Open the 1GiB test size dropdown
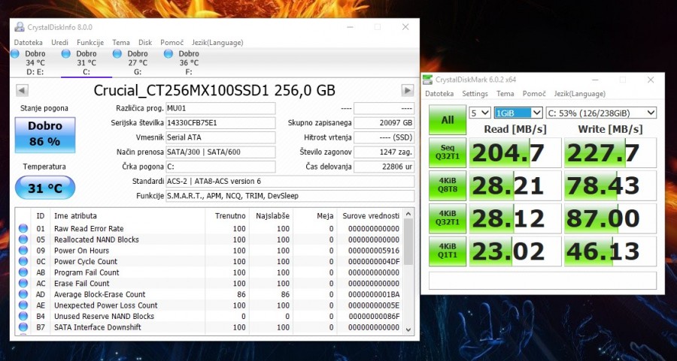 coord(518,113)
